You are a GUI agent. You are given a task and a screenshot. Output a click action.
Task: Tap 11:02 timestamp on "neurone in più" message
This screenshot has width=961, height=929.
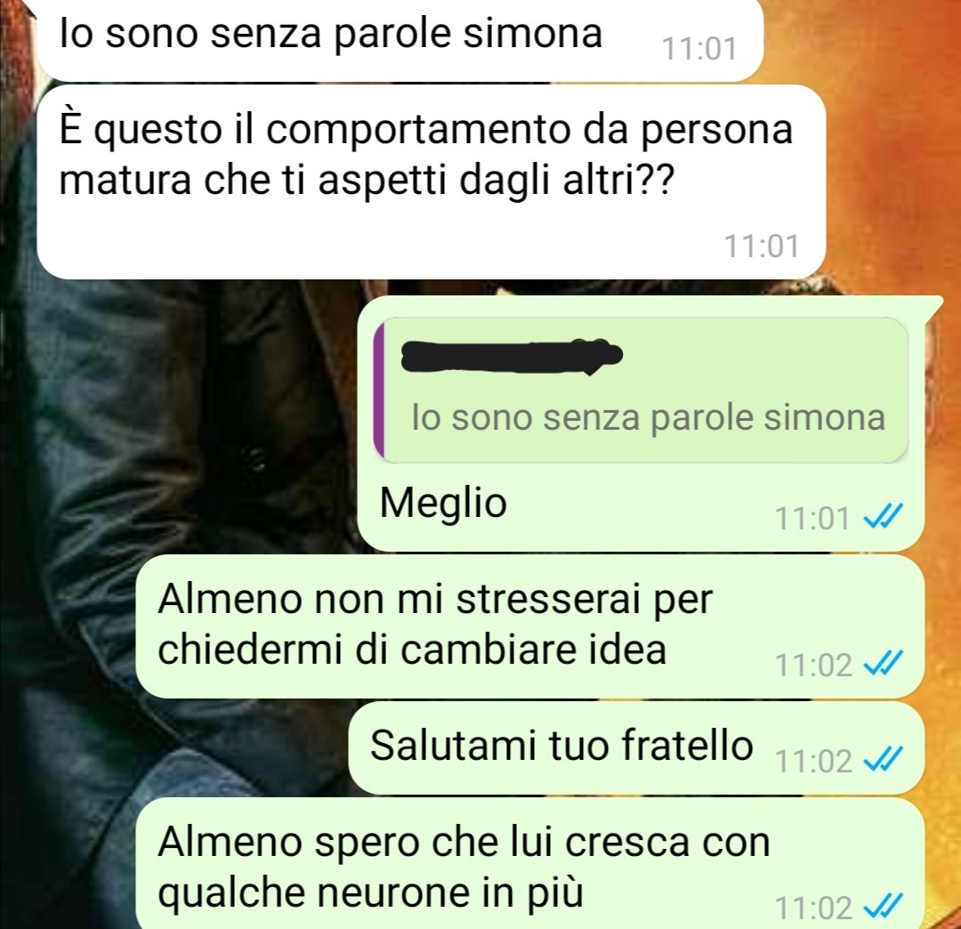point(813,909)
